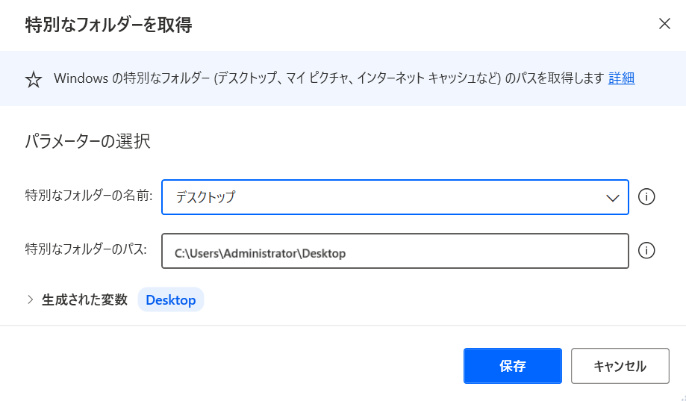Viewport: 686px width, 401px height.
Task: Click the 生成された変数 label
Action: point(84,299)
